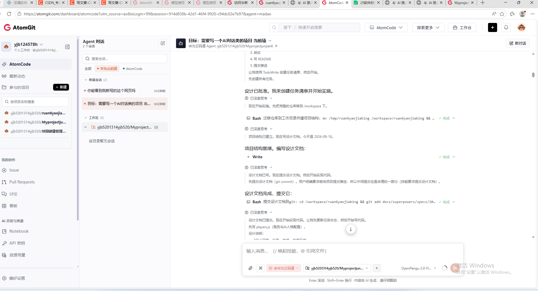Click the browser read aloud icon
The width and height of the screenshot is (538, 291).
click(494, 14)
